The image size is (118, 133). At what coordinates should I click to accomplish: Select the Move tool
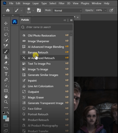[x=6, y=23]
